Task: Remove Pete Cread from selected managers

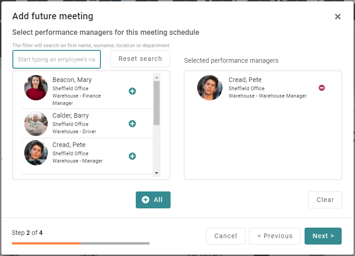Action: coord(322,87)
